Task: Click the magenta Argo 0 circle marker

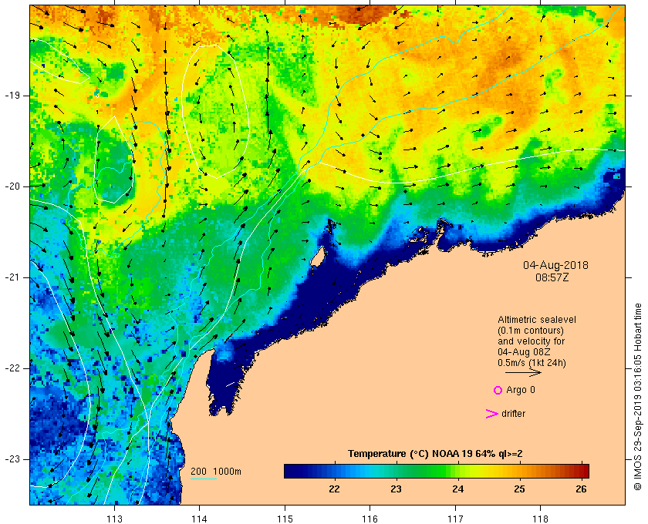Action: pos(498,390)
